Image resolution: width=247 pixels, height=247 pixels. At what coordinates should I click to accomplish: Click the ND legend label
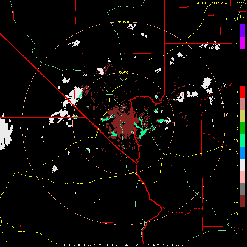click(235, 214)
